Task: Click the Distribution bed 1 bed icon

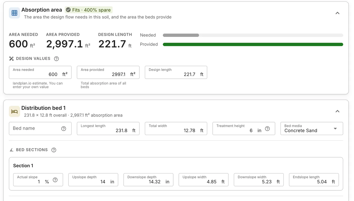Action: point(14,111)
